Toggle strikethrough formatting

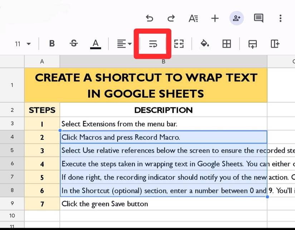(x=74, y=44)
